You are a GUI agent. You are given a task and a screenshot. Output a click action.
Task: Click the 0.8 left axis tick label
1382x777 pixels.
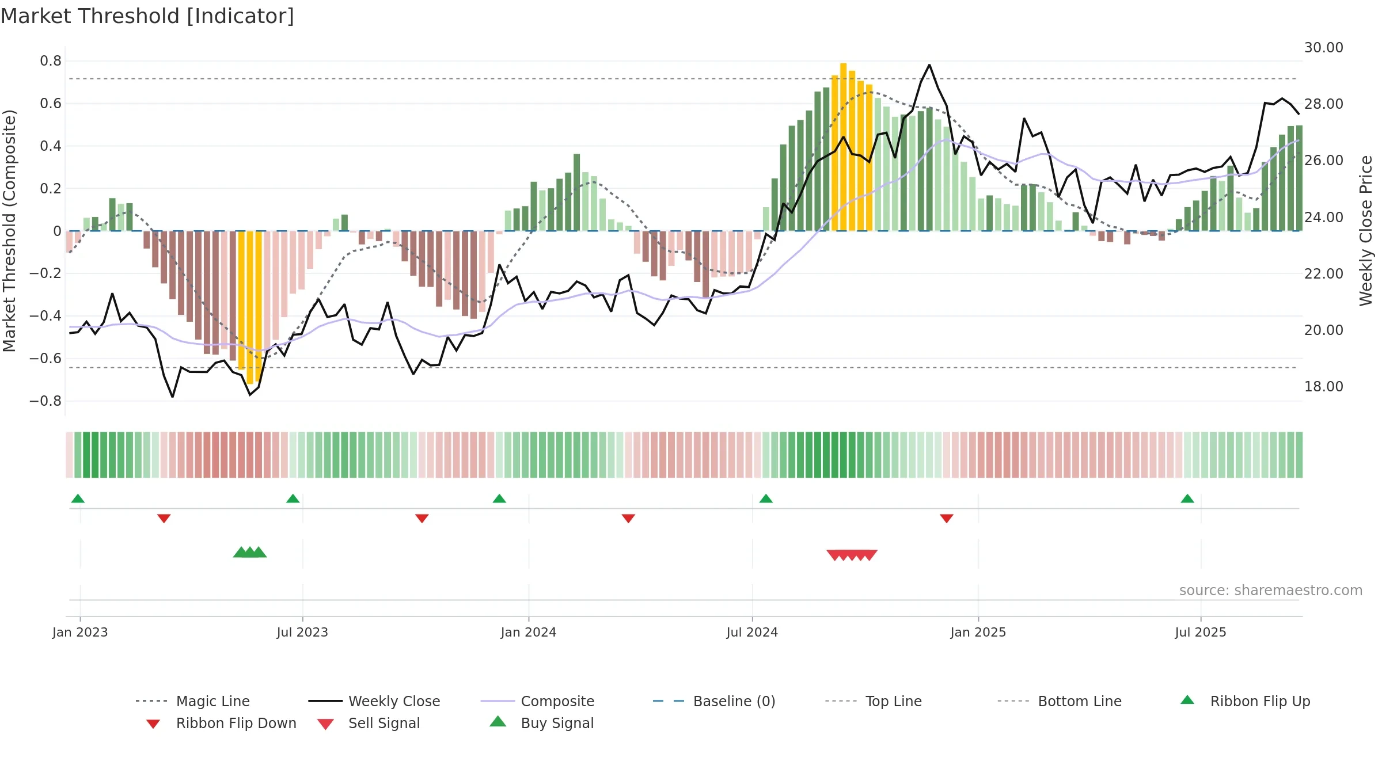[51, 61]
